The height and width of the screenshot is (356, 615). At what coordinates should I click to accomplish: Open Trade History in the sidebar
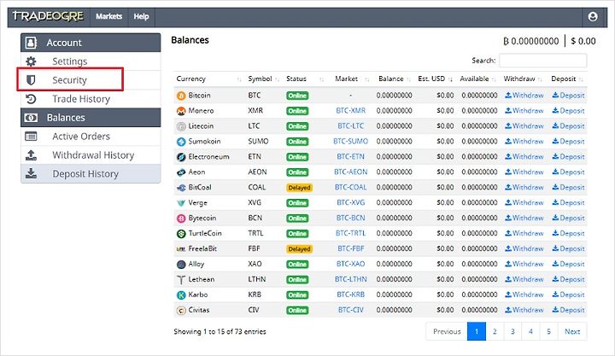[x=91, y=99]
